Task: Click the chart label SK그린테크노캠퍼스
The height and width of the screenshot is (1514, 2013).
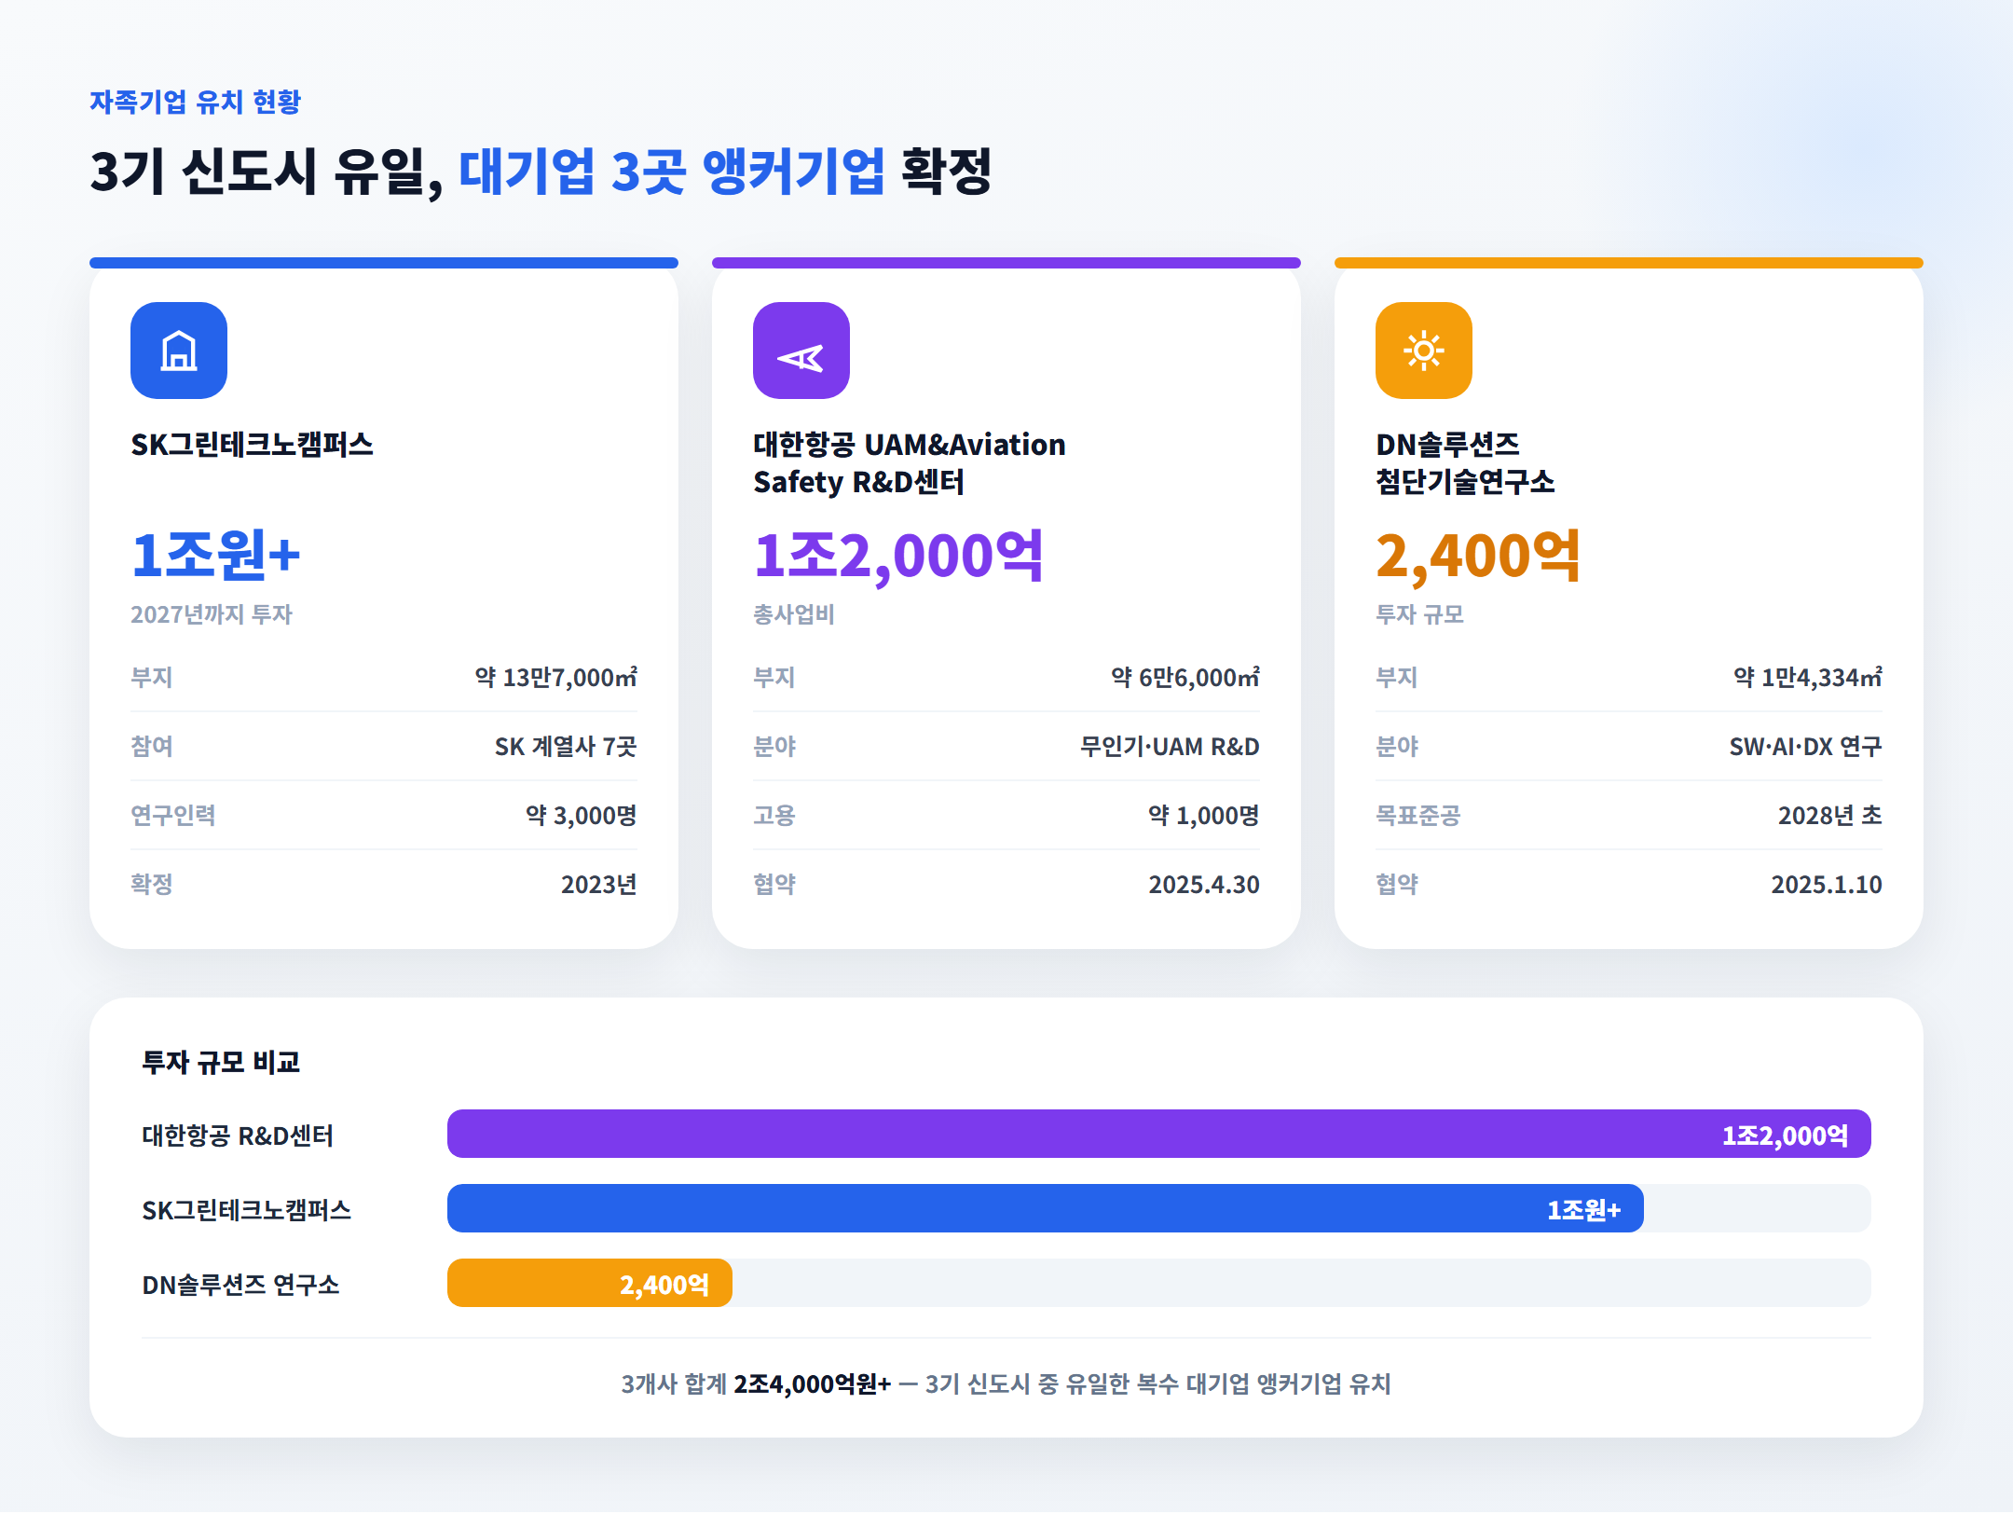Action: tap(246, 1210)
